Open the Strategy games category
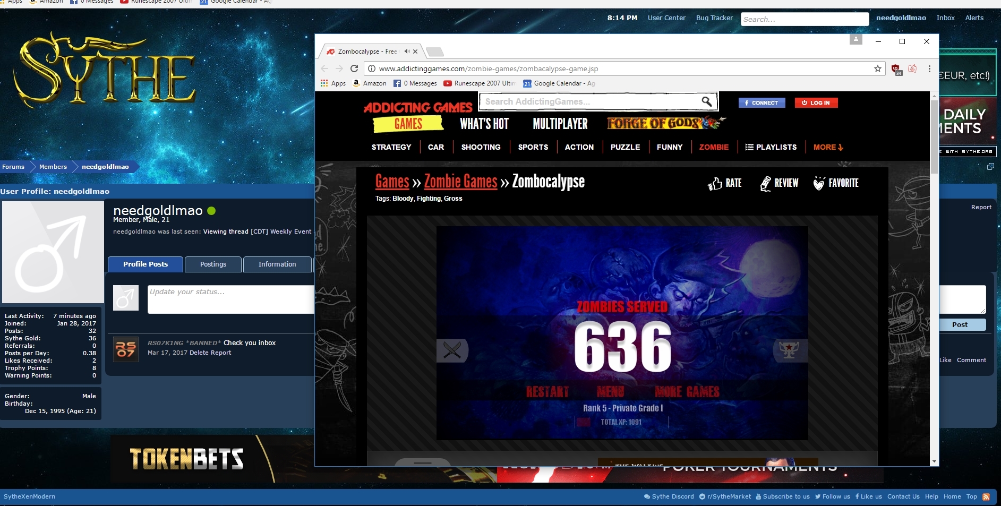The image size is (1001, 506). [391, 147]
